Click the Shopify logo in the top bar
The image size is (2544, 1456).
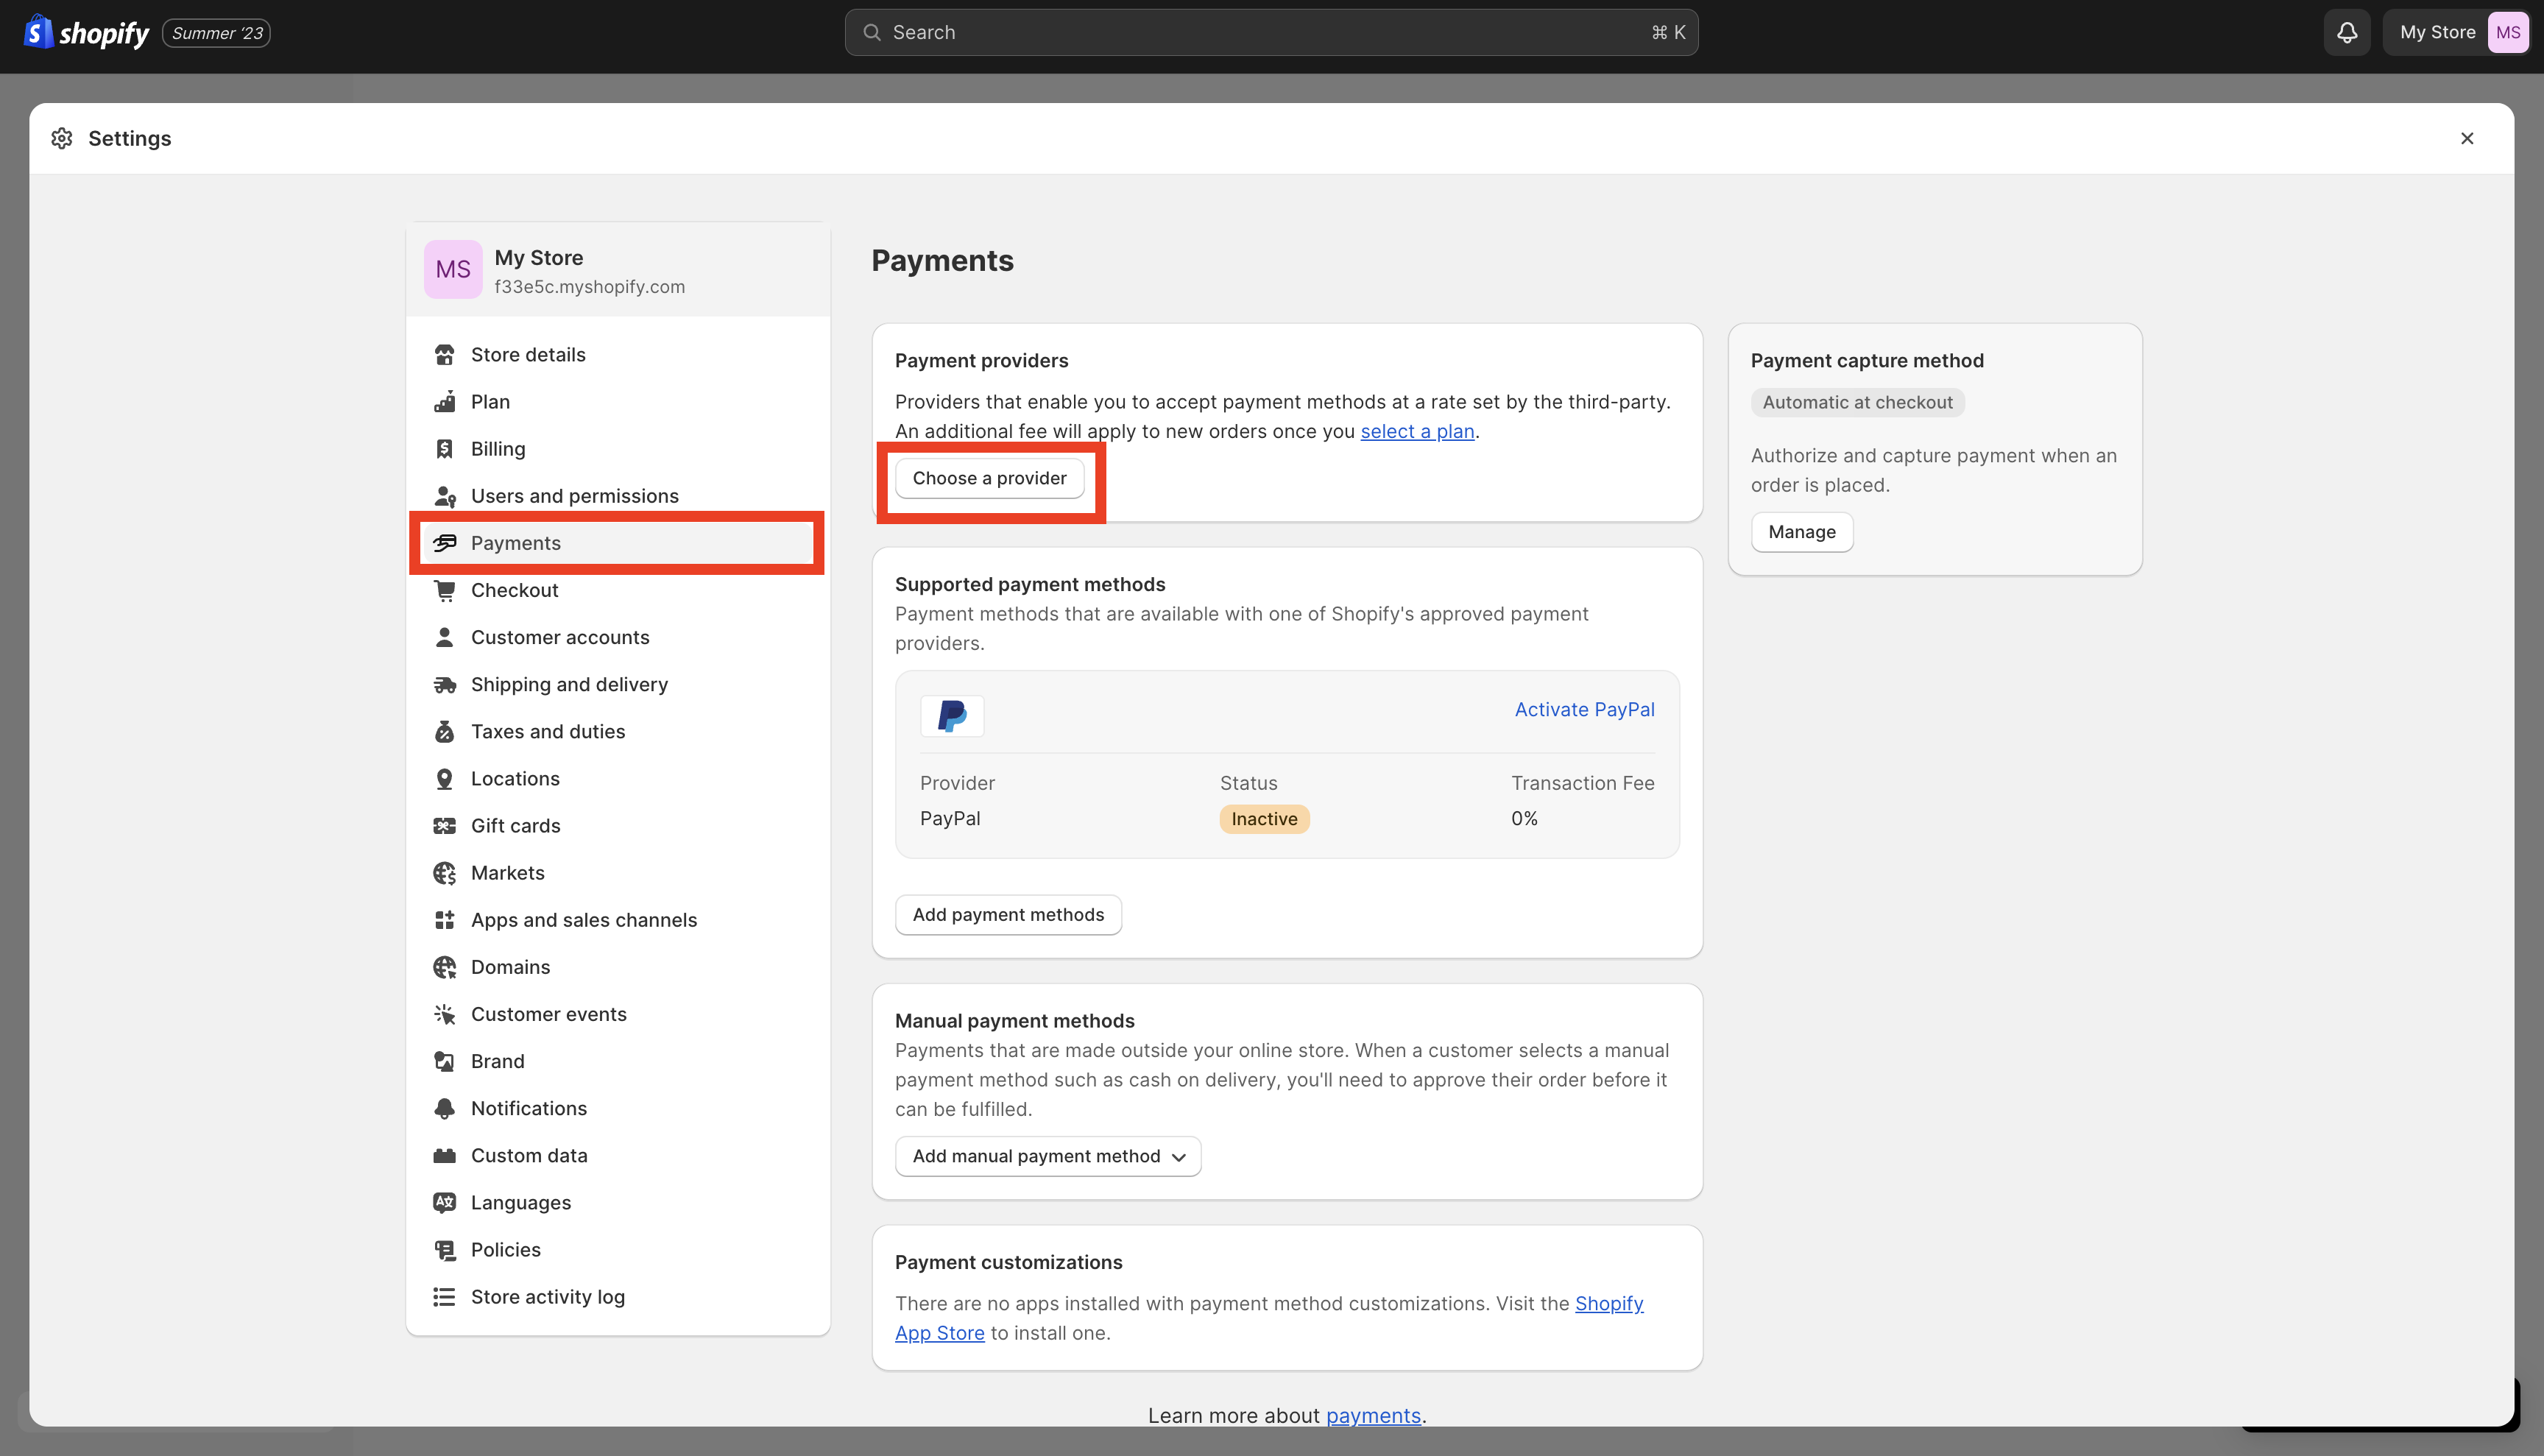[x=85, y=32]
